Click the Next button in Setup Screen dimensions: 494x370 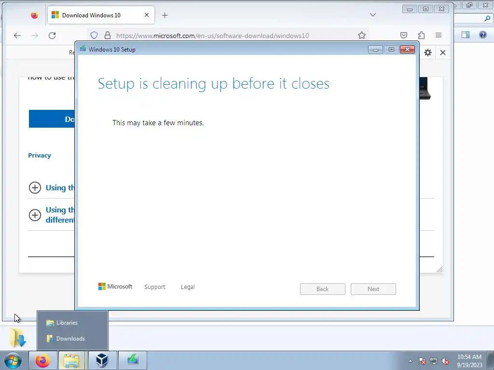373,289
